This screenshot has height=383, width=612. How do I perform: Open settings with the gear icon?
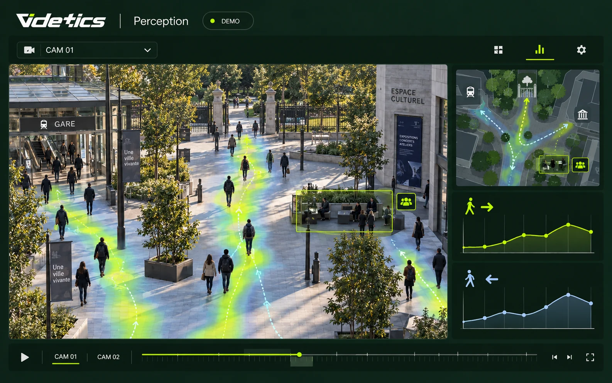pos(581,50)
